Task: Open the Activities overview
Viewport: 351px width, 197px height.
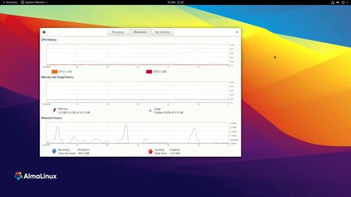Action: point(10,2)
